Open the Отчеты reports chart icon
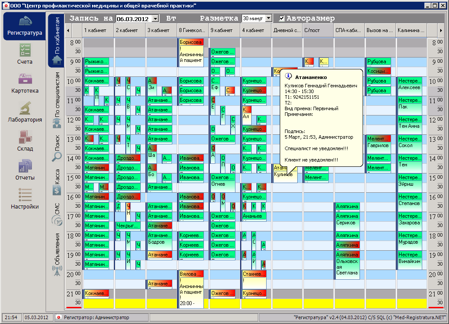The image size is (449, 324). [25, 166]
